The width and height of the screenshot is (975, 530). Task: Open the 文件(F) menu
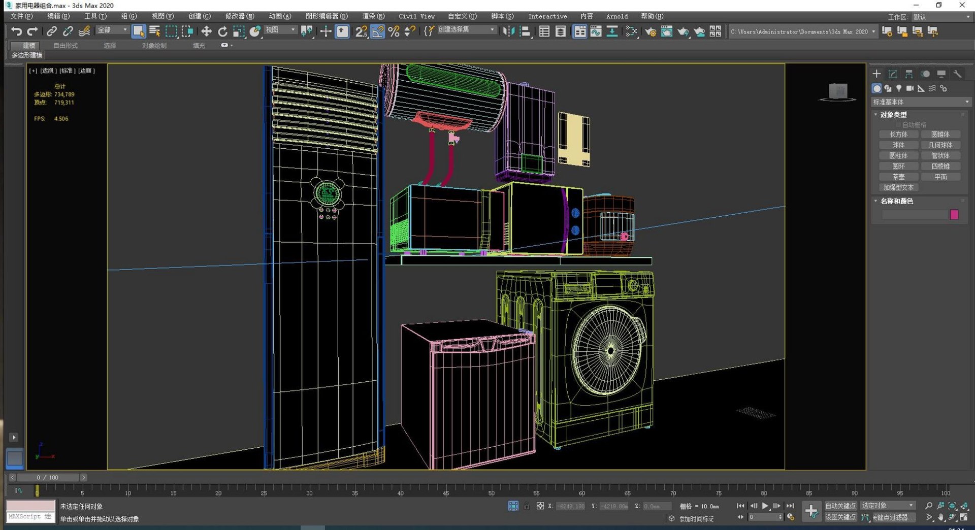pos(21,16)
